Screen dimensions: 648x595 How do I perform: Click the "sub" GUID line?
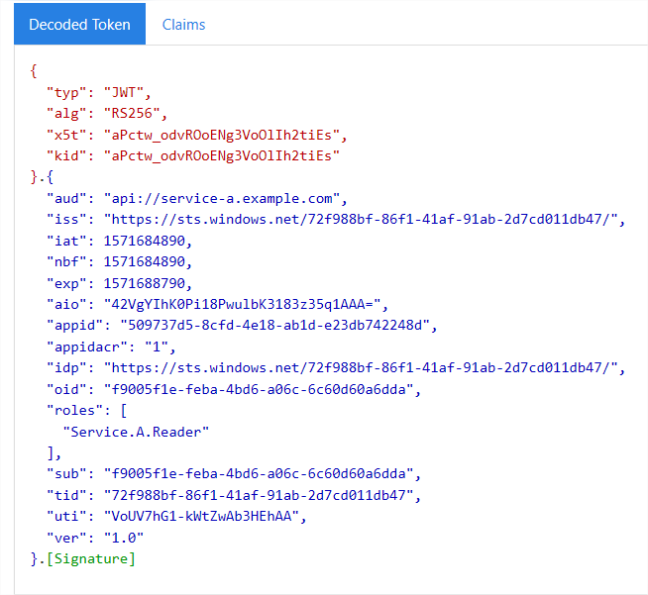coord(234,473)
